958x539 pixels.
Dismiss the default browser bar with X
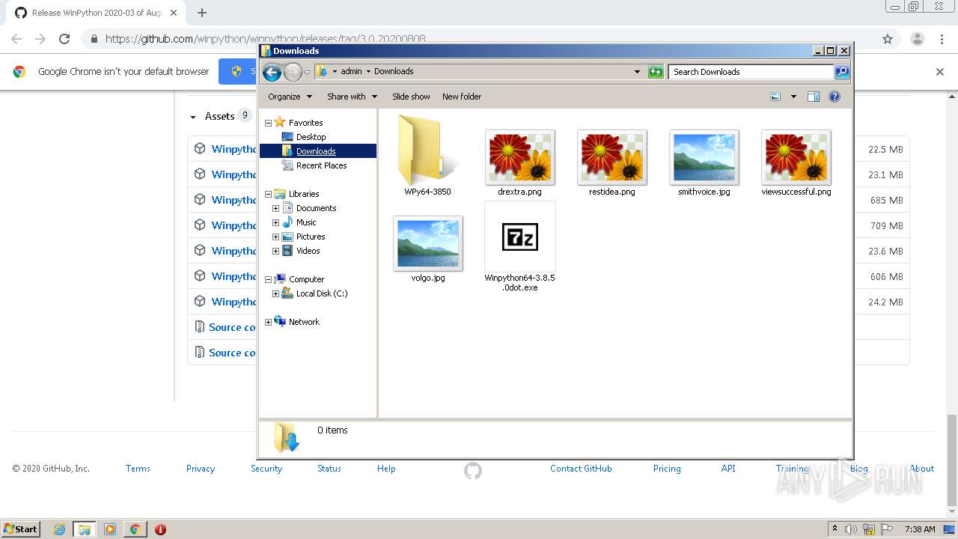click(940, 72)
